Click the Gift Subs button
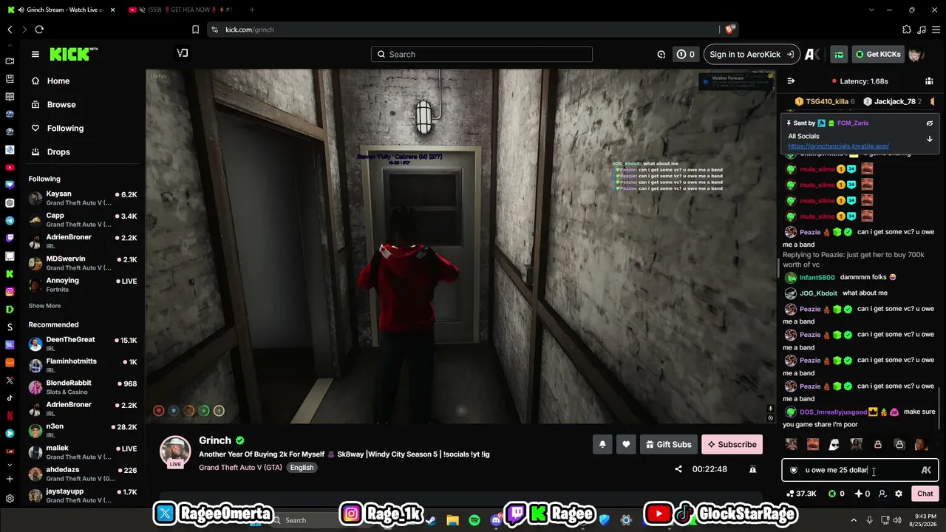This screenshot has height=532, width=946. [x=668, y=444]
